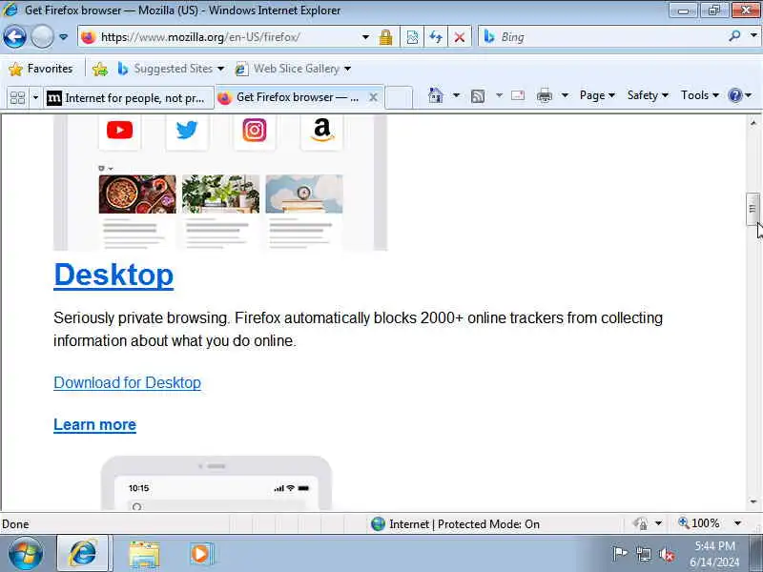The image size is (763, 572).
Task: Go back with the Back arrow button
Action: [14, 37]
